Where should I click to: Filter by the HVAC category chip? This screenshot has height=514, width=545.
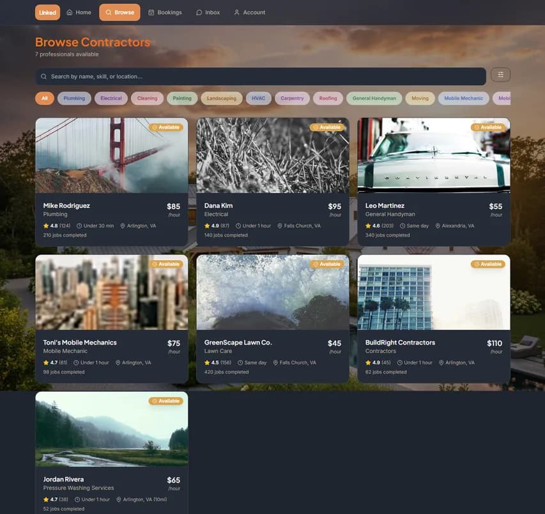click(259, 98)
